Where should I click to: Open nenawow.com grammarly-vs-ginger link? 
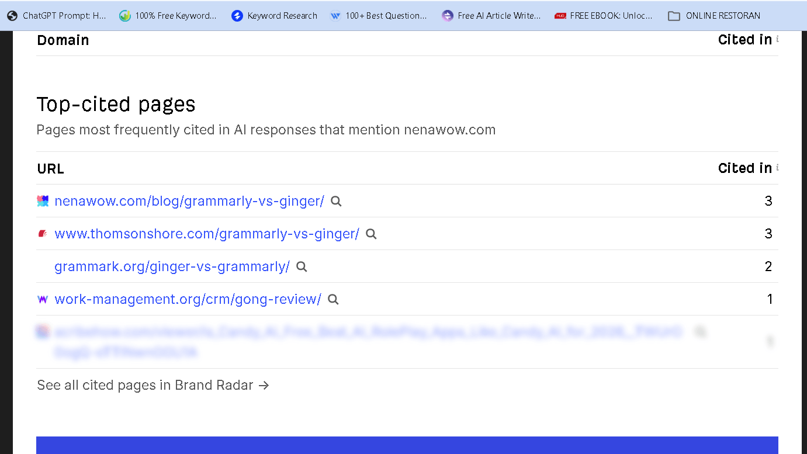pos(189,201)
